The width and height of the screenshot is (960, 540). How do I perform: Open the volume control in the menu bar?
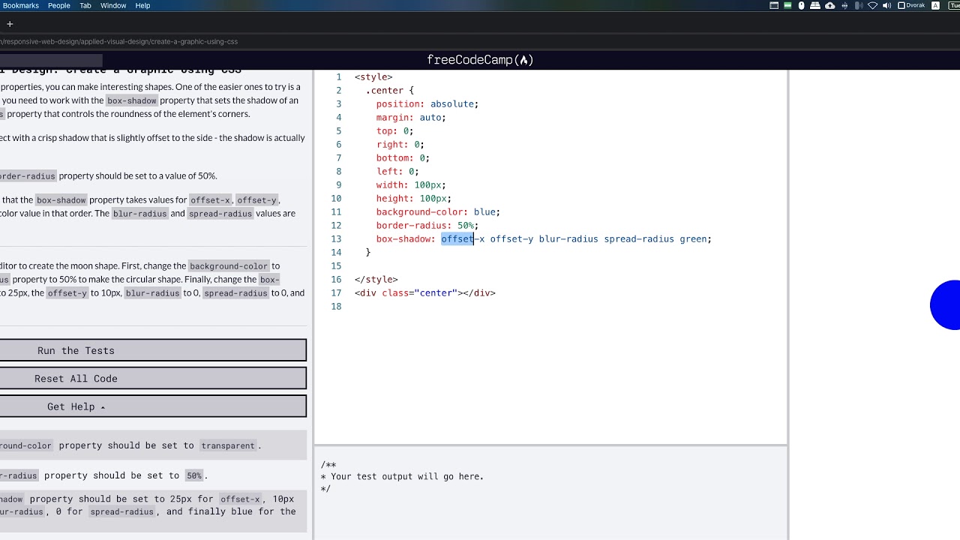pyautogui.click(x=887, y=5)
